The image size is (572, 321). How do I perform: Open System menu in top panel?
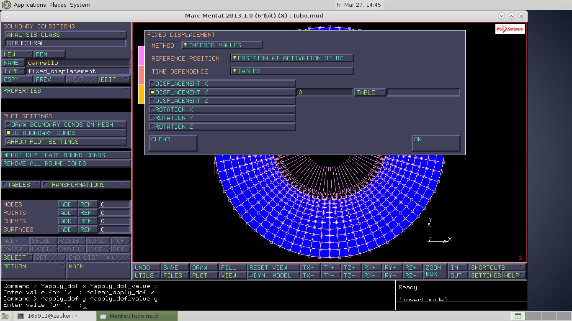[x=80, y=5]
